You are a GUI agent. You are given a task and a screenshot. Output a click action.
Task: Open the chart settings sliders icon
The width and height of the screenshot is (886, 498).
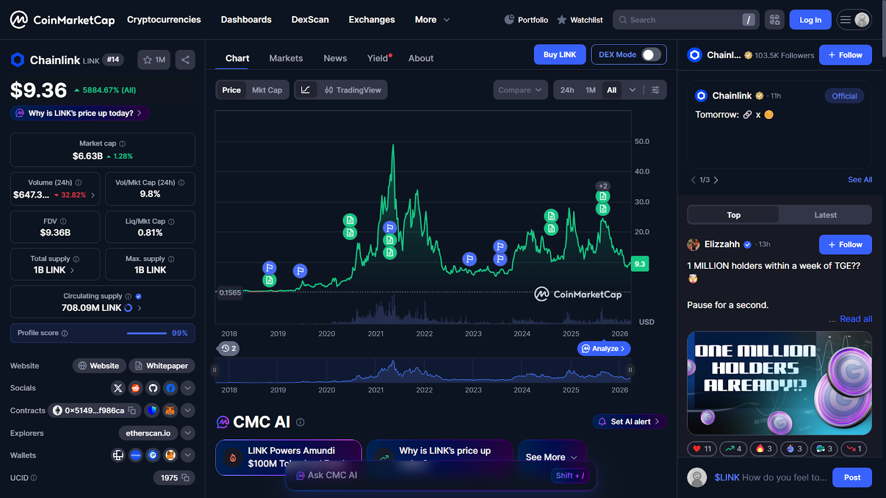pos(656,90)
